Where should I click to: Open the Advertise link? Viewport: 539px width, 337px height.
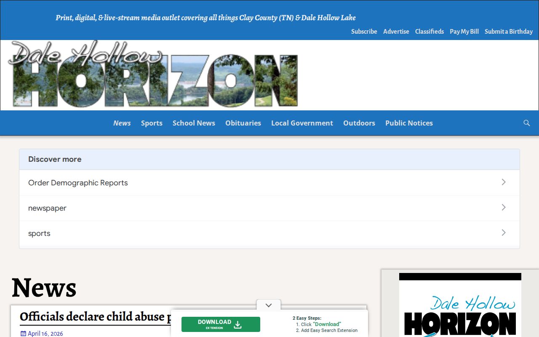(x=396, y=32)
